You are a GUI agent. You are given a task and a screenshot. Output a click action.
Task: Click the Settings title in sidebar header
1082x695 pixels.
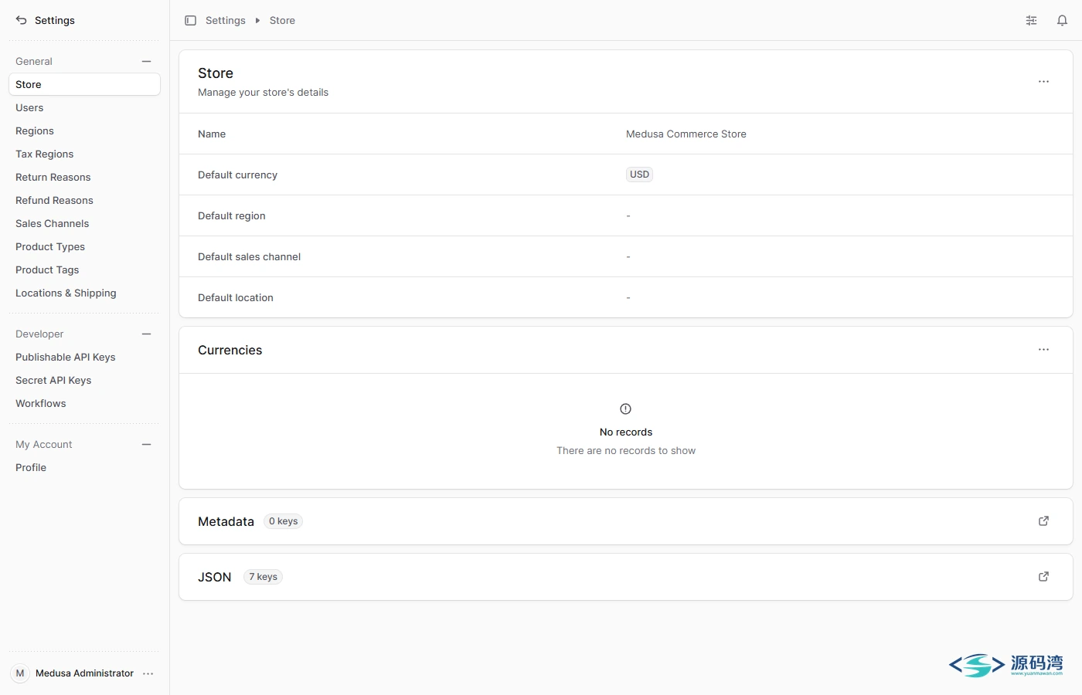coord(55,20)
